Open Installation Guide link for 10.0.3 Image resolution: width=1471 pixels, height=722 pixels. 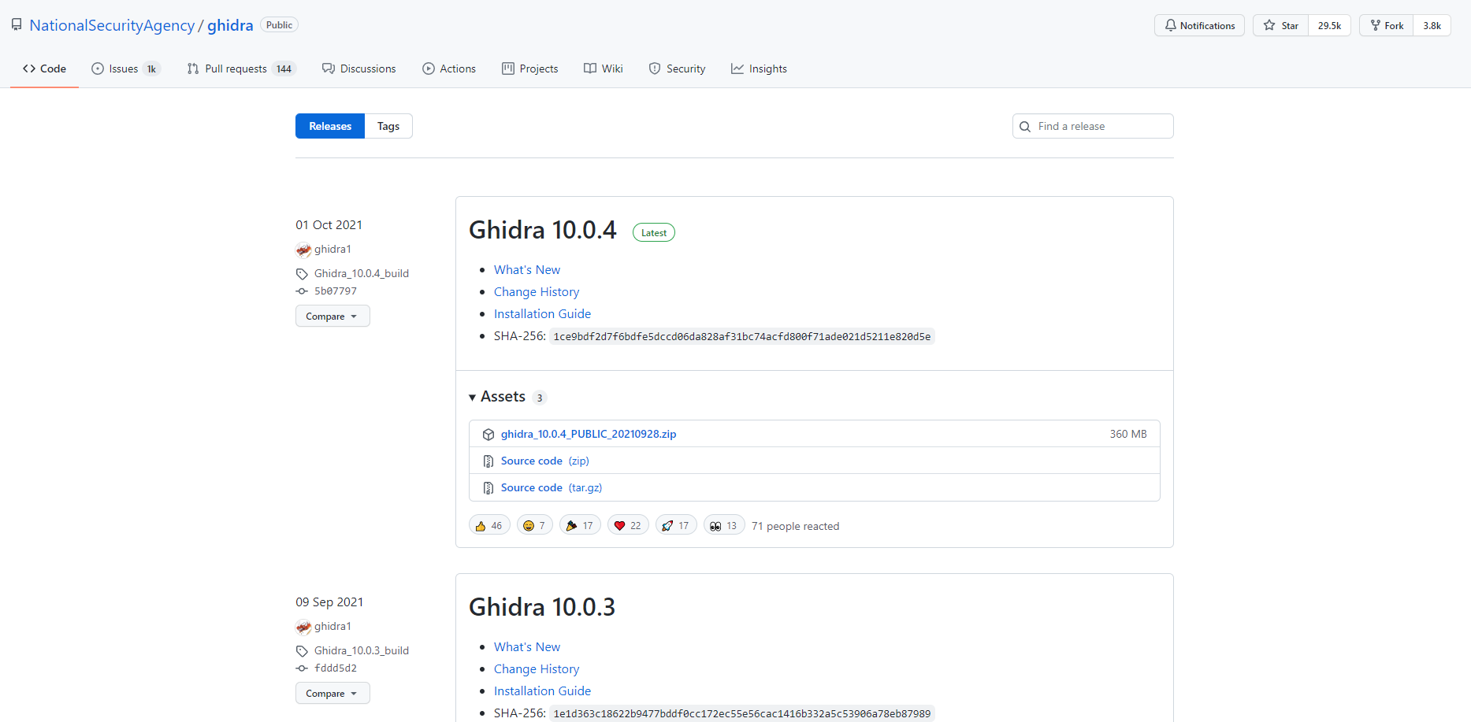pyautogui.click(x=542, y=691)
